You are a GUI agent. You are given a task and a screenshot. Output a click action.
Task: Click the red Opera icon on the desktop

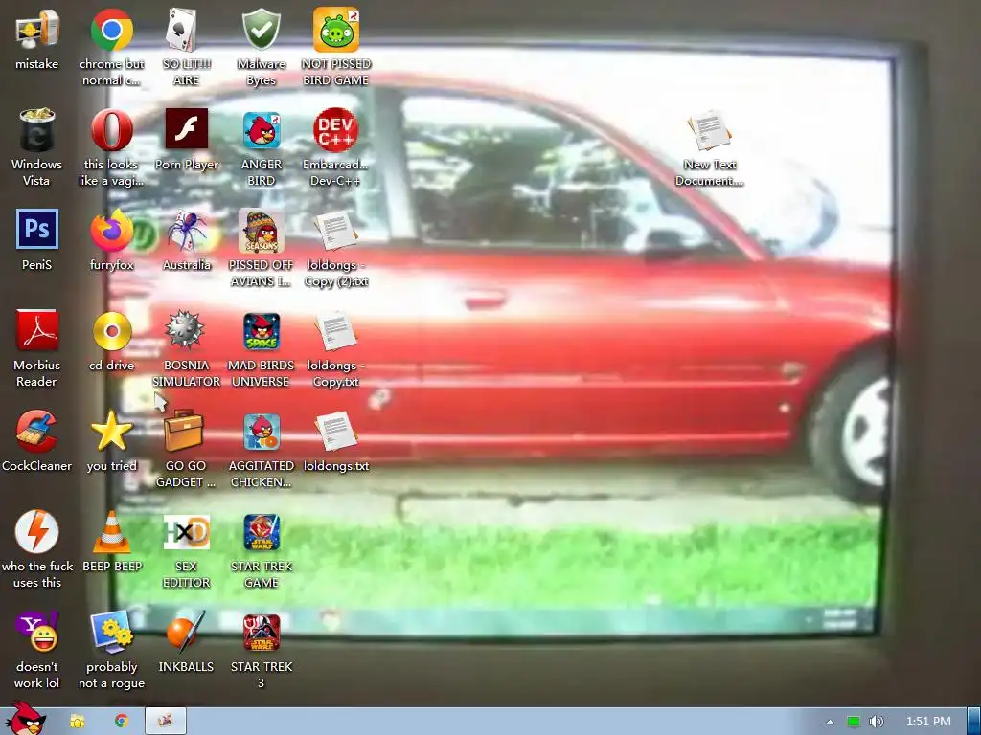(112, 130)
